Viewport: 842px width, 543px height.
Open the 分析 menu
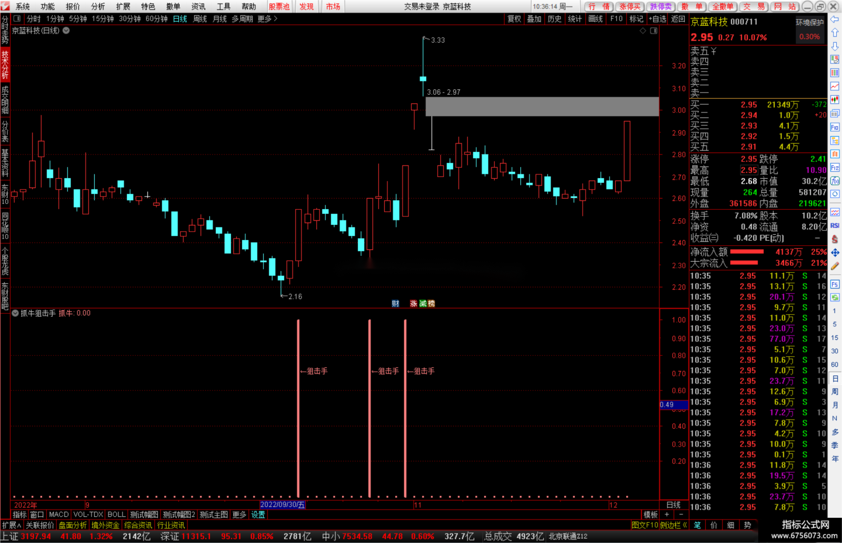tap(98, 6)
